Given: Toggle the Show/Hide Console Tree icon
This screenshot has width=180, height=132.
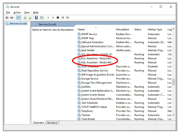Looking at the screenshot, I should [x=18, y=18].
